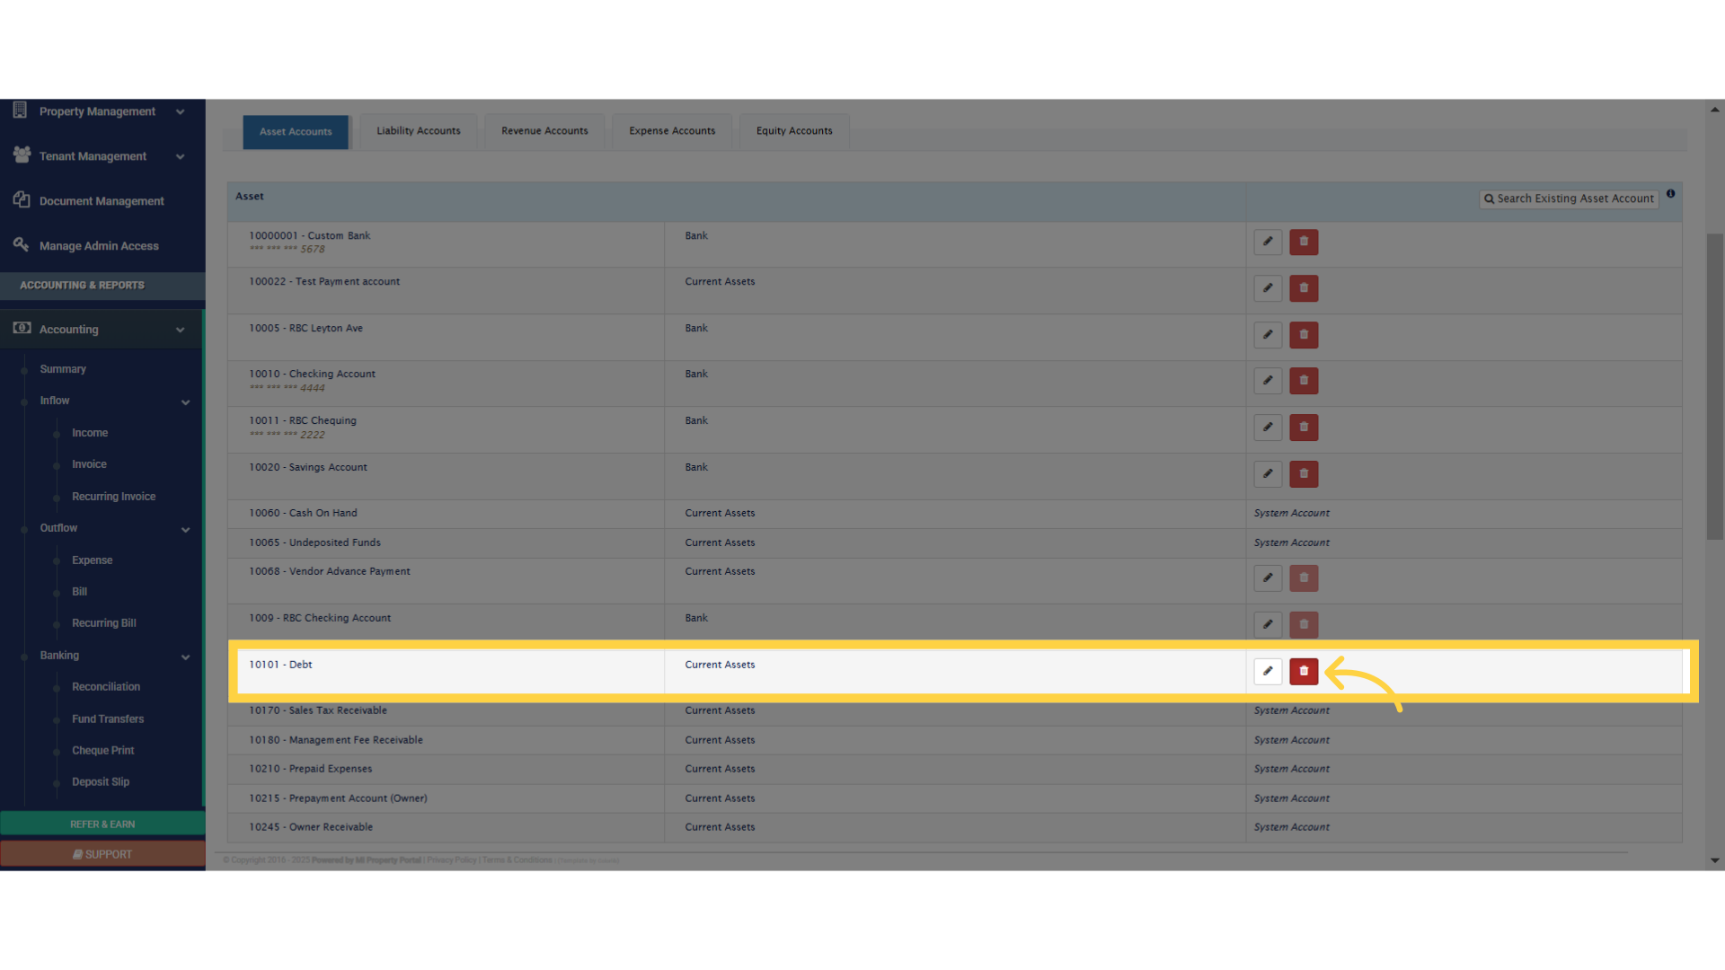The width and height of the screenshot is (1725, 970).
Task: Open Fund Transfers page
Action: tap(108, 719)
